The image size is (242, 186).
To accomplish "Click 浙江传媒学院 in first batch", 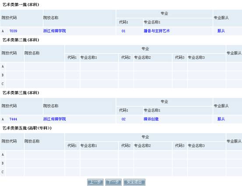I will [x=54, y=31].
